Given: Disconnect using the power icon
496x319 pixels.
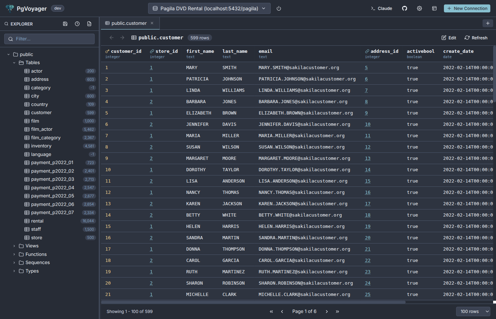Looking at the screenshot, I should point(278,8).
